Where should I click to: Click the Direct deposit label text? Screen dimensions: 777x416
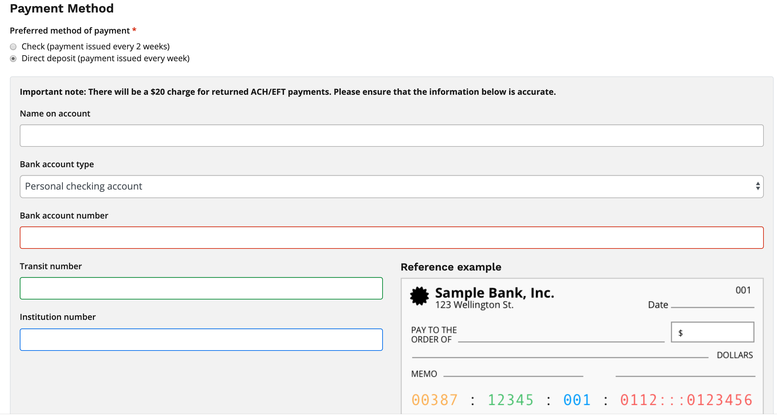pyautogui.click(x=105, y=59)
